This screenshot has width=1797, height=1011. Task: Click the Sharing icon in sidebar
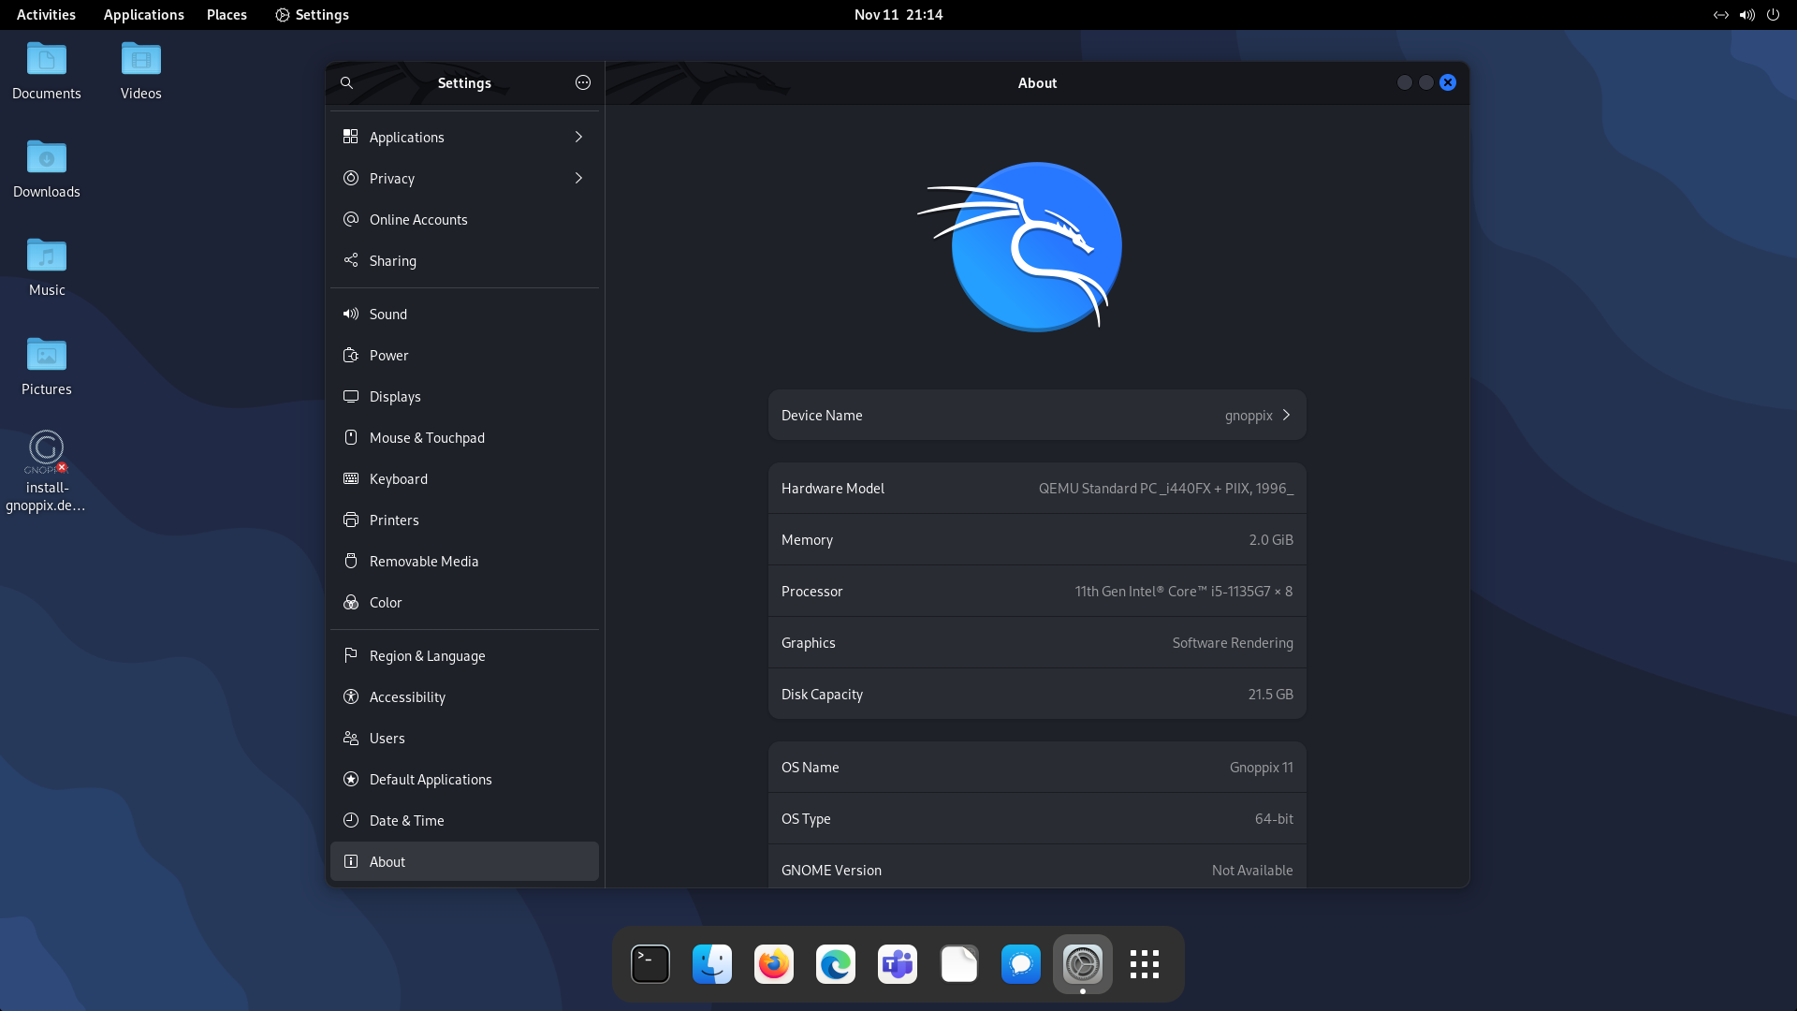pos(351,260)
